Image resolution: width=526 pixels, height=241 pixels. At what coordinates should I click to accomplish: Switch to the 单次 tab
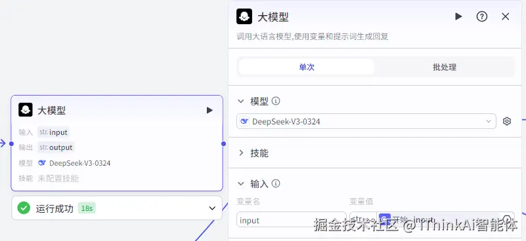(306, 67)
